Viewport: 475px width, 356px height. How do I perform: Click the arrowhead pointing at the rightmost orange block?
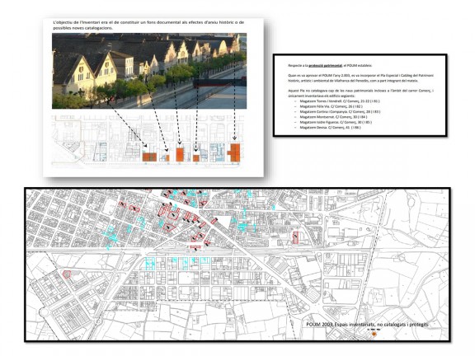tap(234, 138)
